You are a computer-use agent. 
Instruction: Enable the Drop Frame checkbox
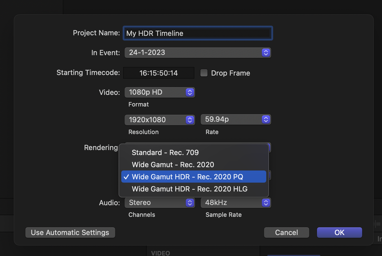tap(204, 73)
